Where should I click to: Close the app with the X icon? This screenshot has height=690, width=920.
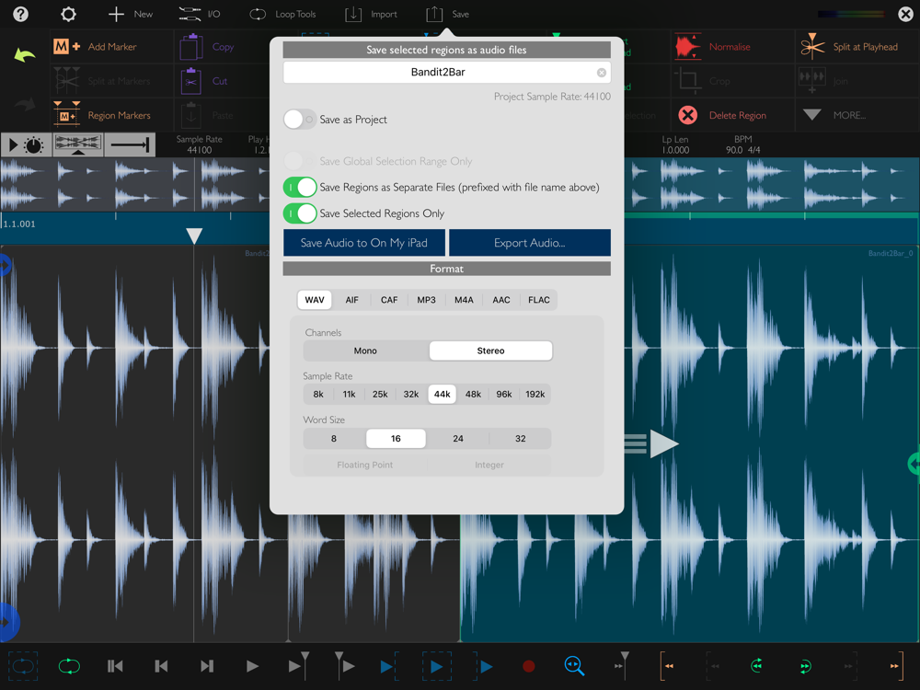(906, 14)
